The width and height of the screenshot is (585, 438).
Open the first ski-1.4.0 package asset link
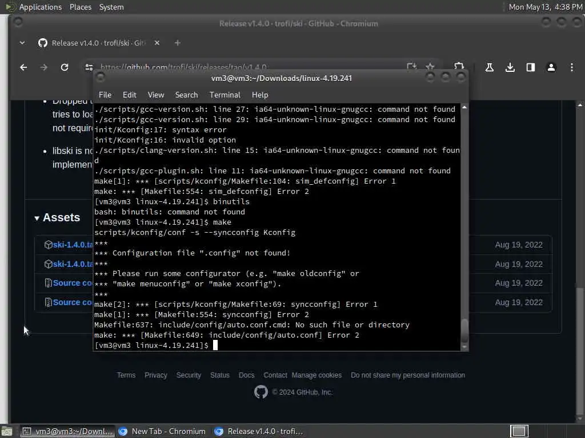(73, 245)
